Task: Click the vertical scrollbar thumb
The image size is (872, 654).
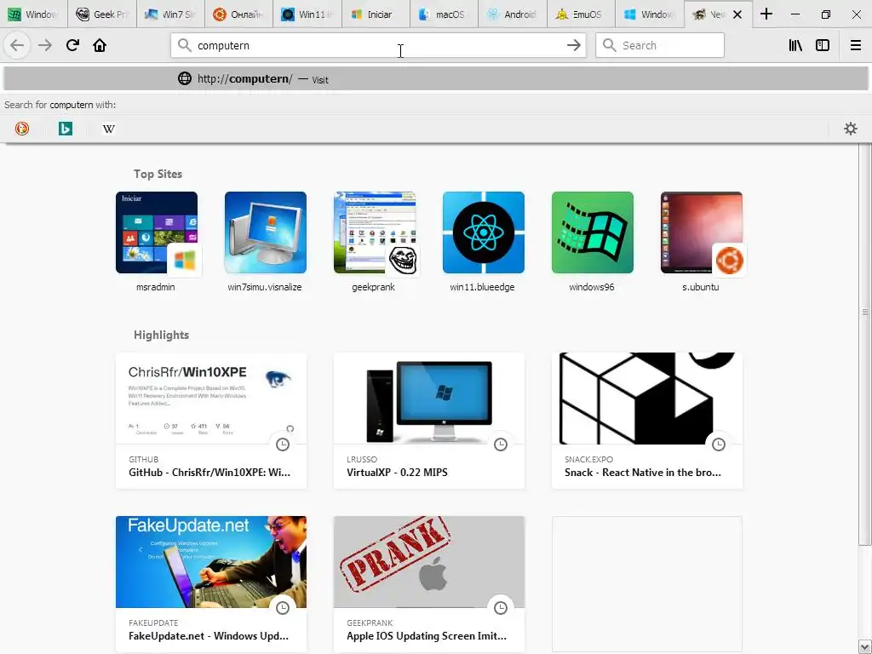Action: point(865,345)
